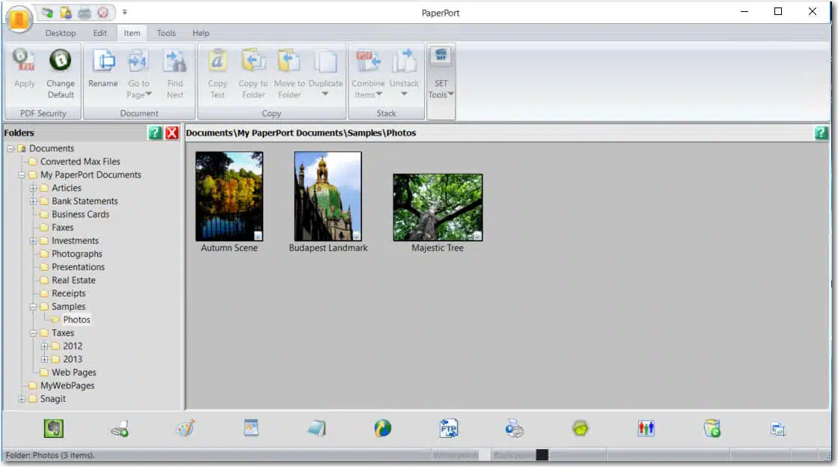Select the Photos folder in tree
838x467 pixels.
point(76,320)
